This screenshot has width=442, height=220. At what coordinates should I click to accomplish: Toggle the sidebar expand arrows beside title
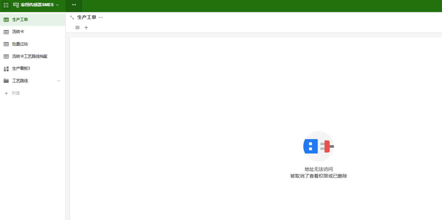pyautogui.click(x=72, y=18)
